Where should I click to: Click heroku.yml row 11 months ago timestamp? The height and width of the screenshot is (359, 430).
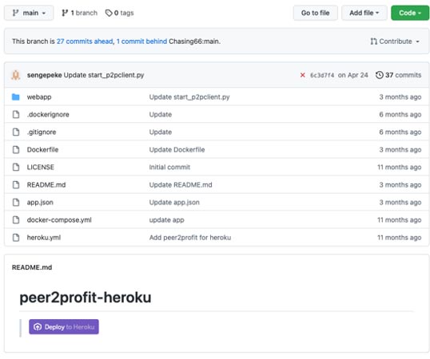click(399, 237)
